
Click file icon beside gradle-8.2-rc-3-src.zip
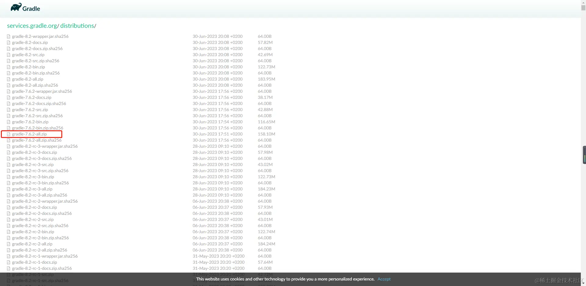click(x=9, y=165)
